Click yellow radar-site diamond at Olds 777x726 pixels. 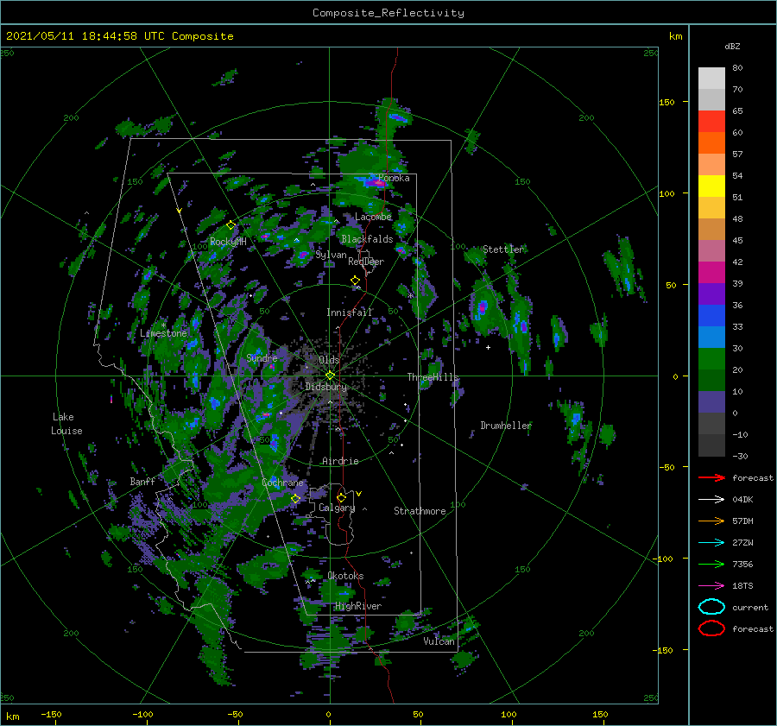[x=330, y=376]
